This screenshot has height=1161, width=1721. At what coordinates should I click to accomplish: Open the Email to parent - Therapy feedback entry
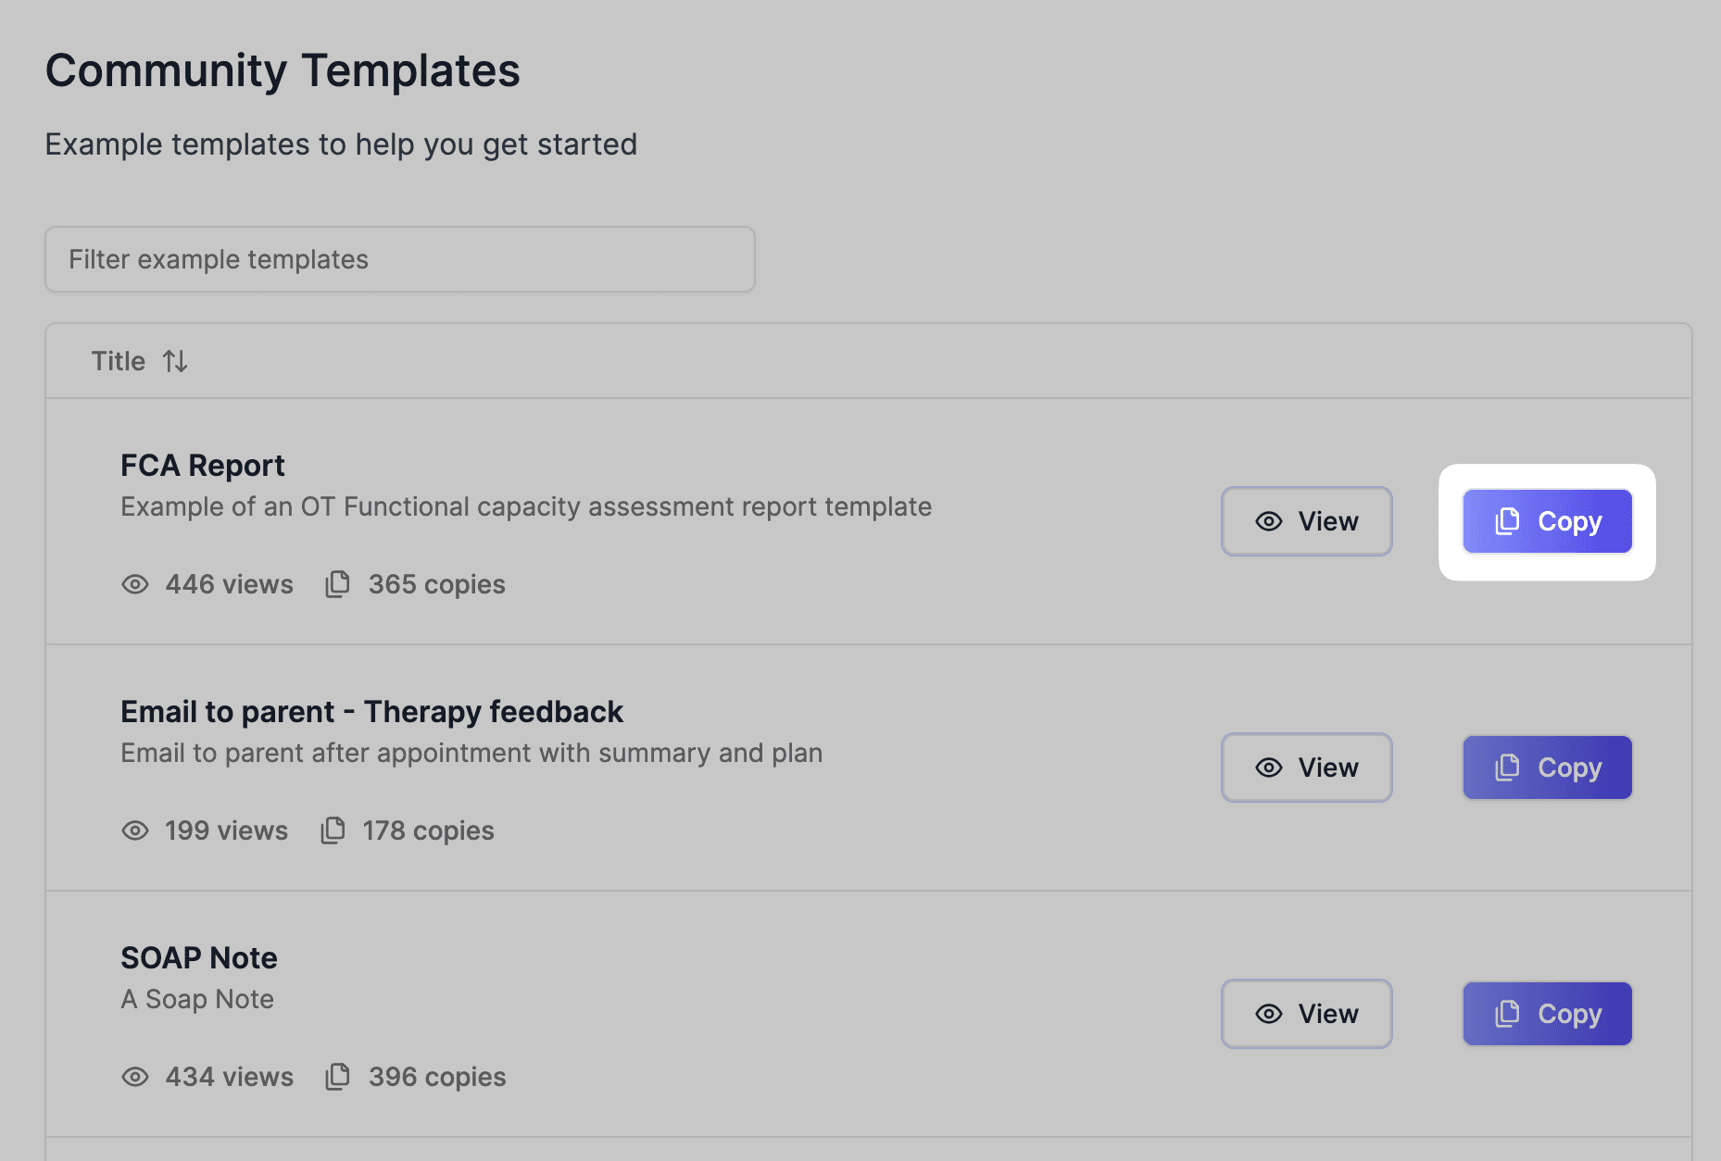pyautogui.click(x=371, y=711)
